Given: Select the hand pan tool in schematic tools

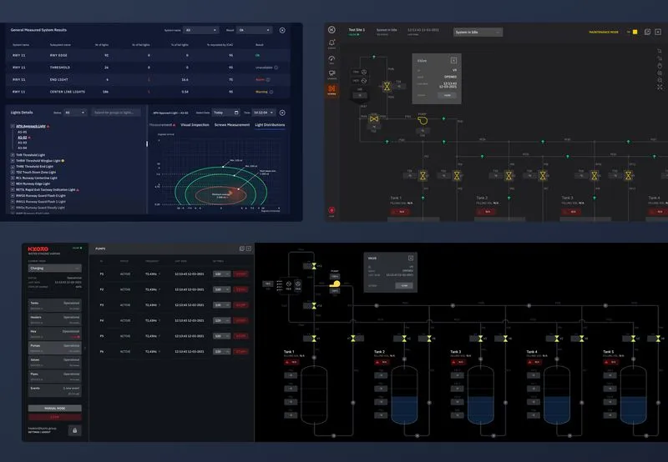Looking at the screenshot, I should point(660,66).
